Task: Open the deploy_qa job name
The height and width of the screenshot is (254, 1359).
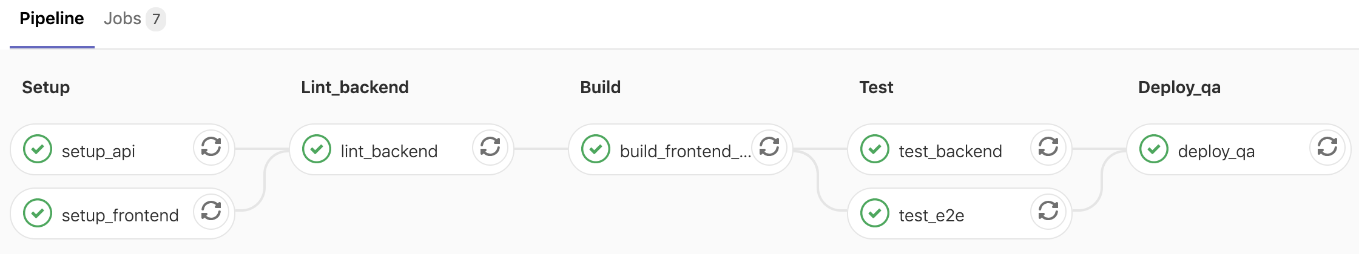Action: click(1216, 151)
